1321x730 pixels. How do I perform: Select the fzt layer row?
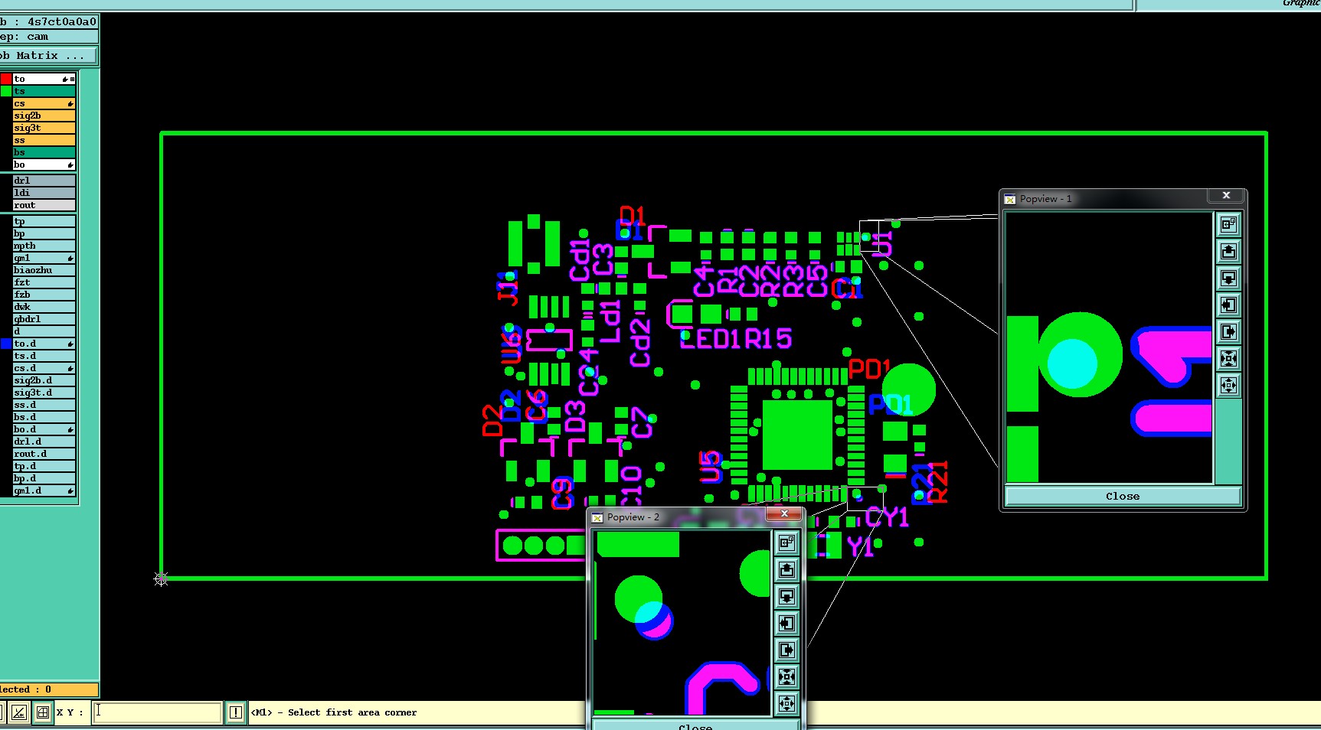point(44,282)
